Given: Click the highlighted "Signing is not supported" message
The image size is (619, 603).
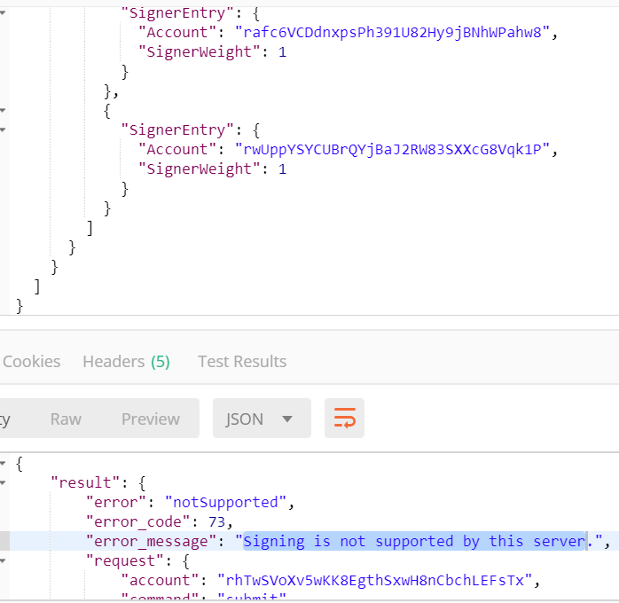Looking at the screenshot, I should [414, 541].
